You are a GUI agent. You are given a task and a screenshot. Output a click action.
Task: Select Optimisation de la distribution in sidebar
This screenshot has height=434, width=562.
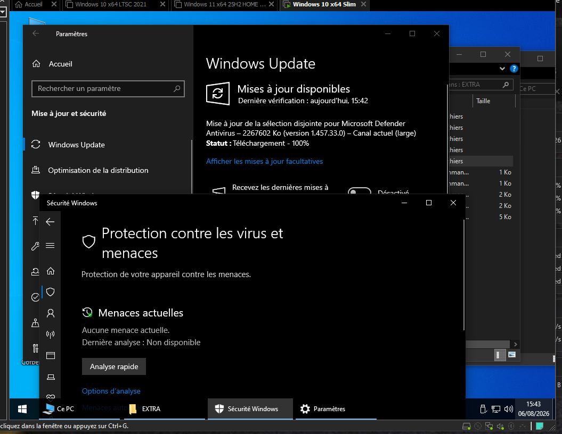pyautogui.click(x=108, y=170)
